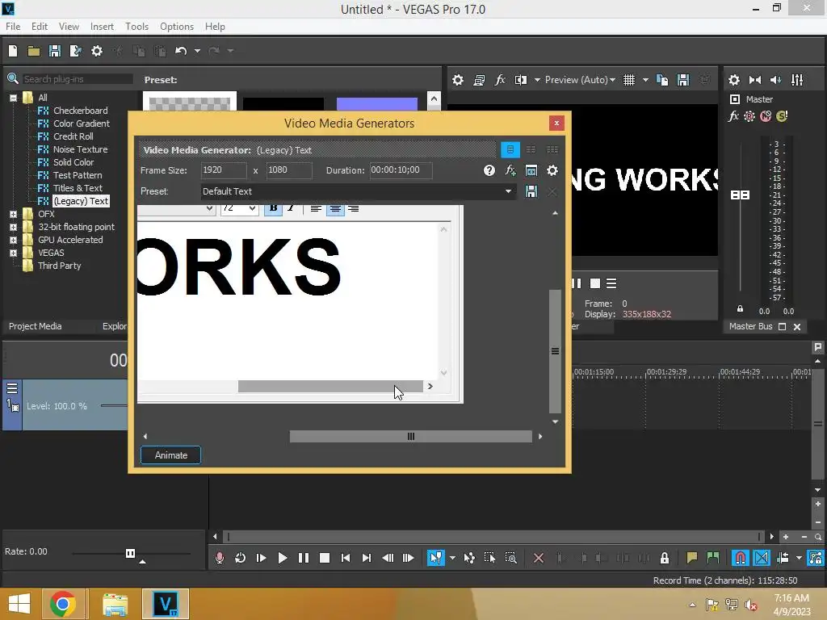Open the video output FX icon in the preview
Viewport: 827px width, 620px height.
pos(499,80)
